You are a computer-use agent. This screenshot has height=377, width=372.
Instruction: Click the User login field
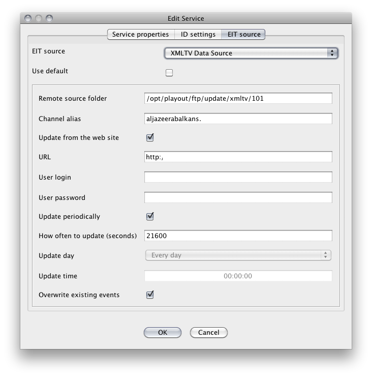(x=238, y=177)
